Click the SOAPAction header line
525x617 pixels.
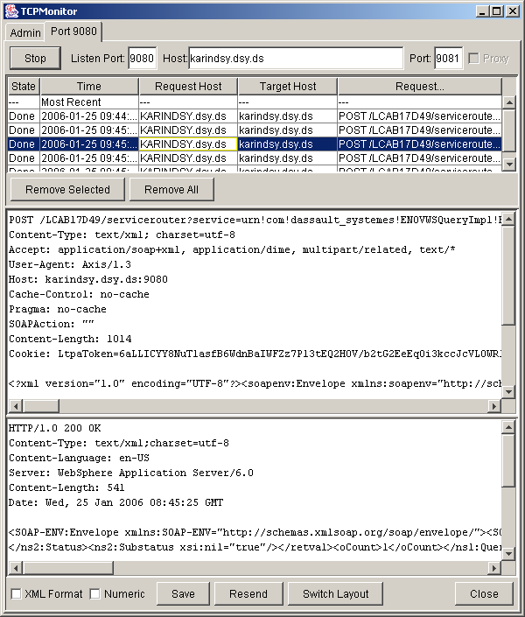pos(52,324)
